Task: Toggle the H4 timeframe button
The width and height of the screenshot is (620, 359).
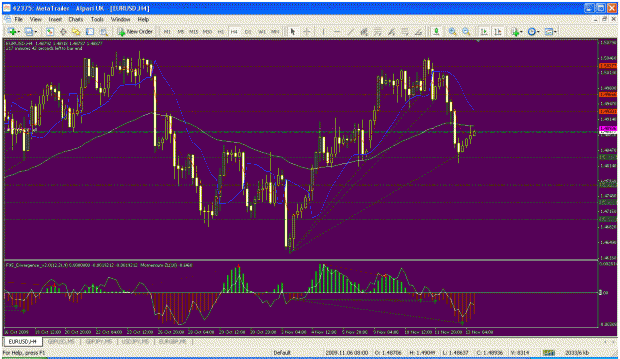Action: [x=234, y=31]
